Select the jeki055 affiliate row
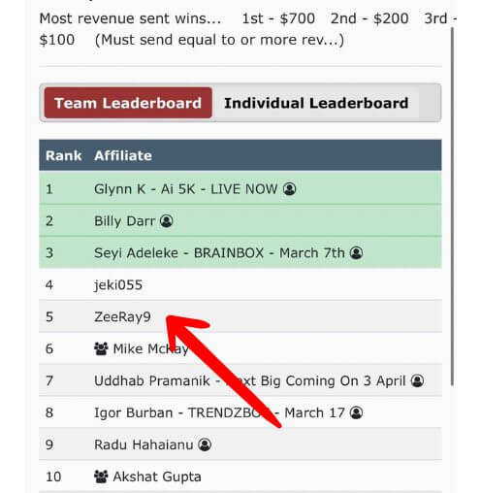Viewport: 481px width, 493px height. pos(240,285)
